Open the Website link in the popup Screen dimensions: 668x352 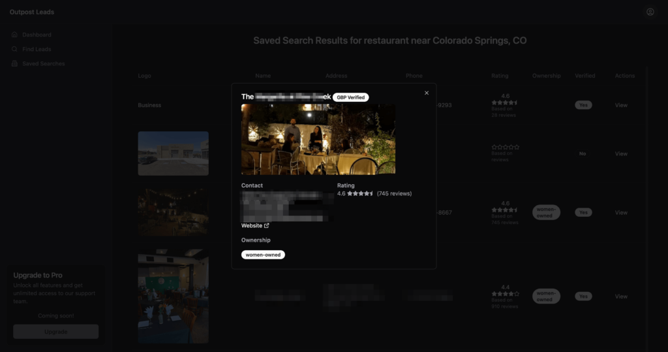252,226
